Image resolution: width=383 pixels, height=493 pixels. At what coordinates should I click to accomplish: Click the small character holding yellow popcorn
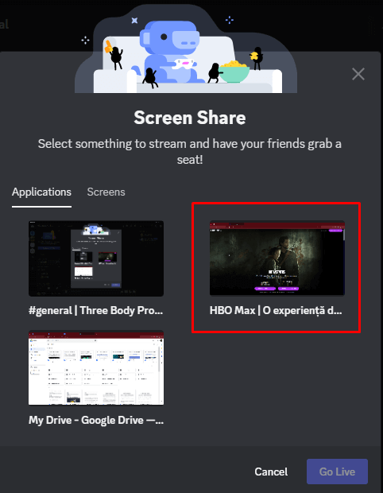[256, 58]
